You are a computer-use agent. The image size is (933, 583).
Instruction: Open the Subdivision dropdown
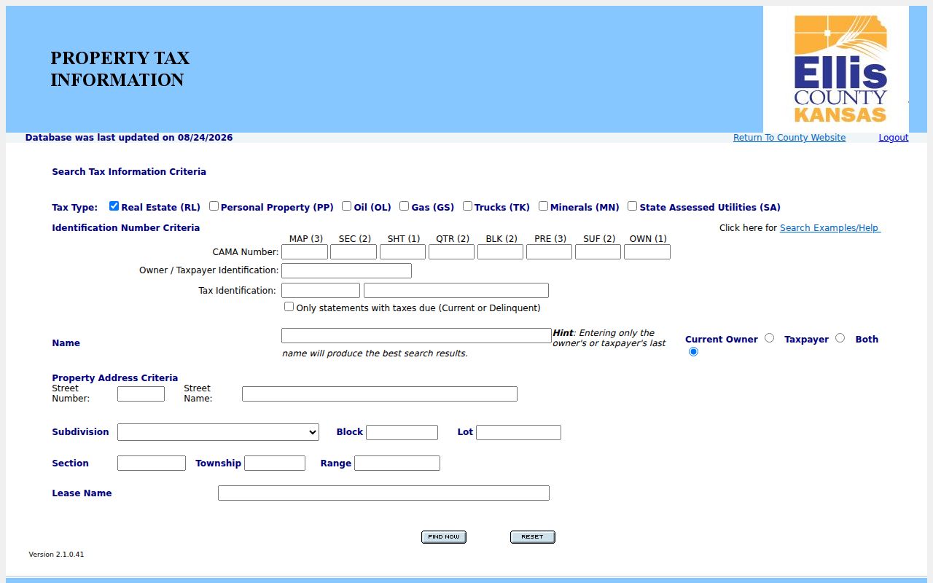click(218, 432)
